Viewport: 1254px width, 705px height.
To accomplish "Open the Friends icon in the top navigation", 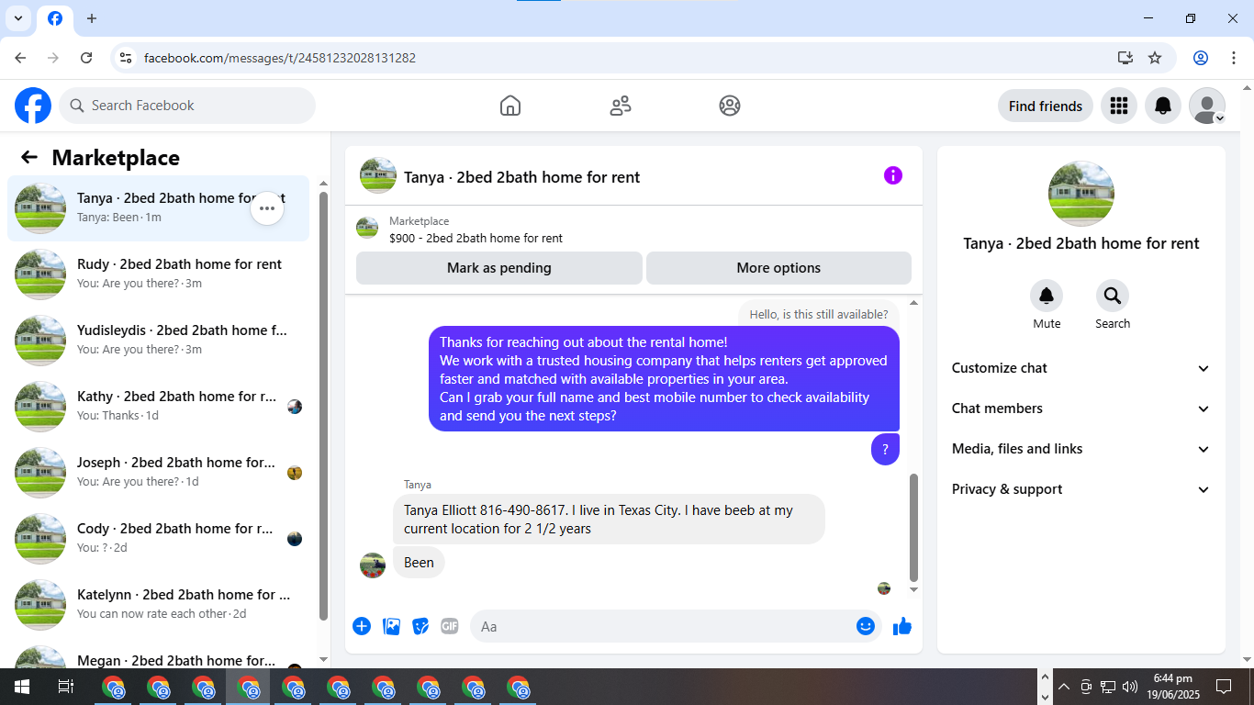I will tap(621, 106).
